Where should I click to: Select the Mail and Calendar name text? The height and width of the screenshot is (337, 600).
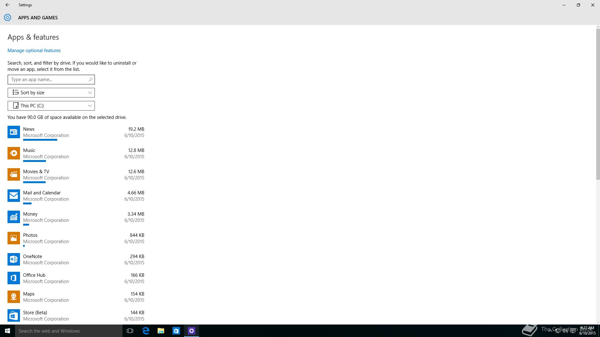(x=42, y=193)
